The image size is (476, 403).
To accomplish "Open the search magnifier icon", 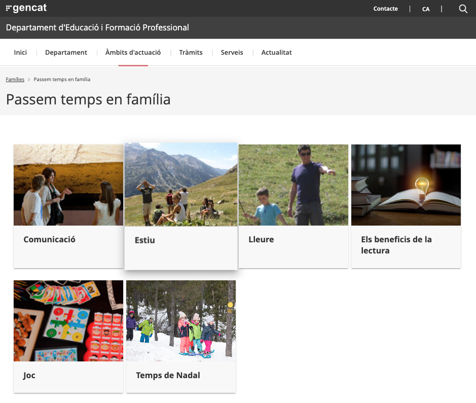I will coord(463,9).
